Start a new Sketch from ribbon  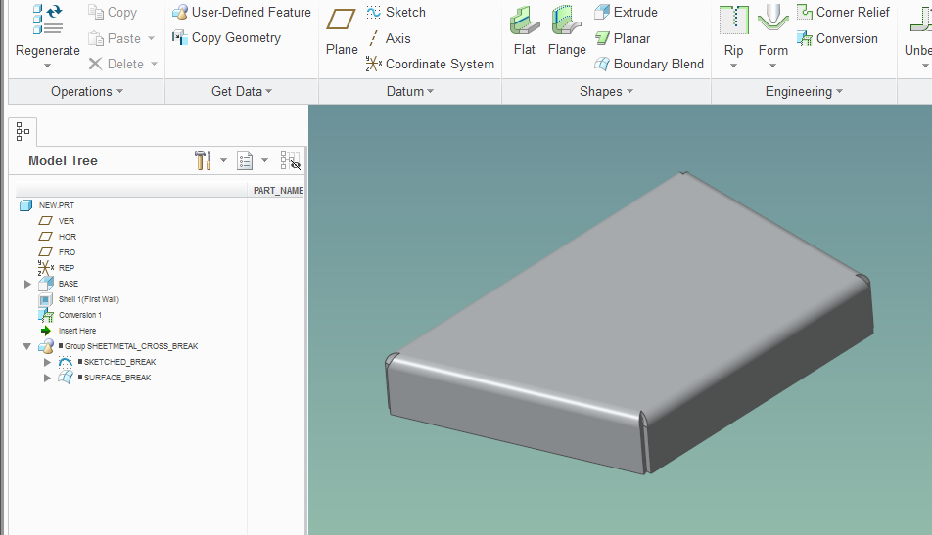[396, 13]
